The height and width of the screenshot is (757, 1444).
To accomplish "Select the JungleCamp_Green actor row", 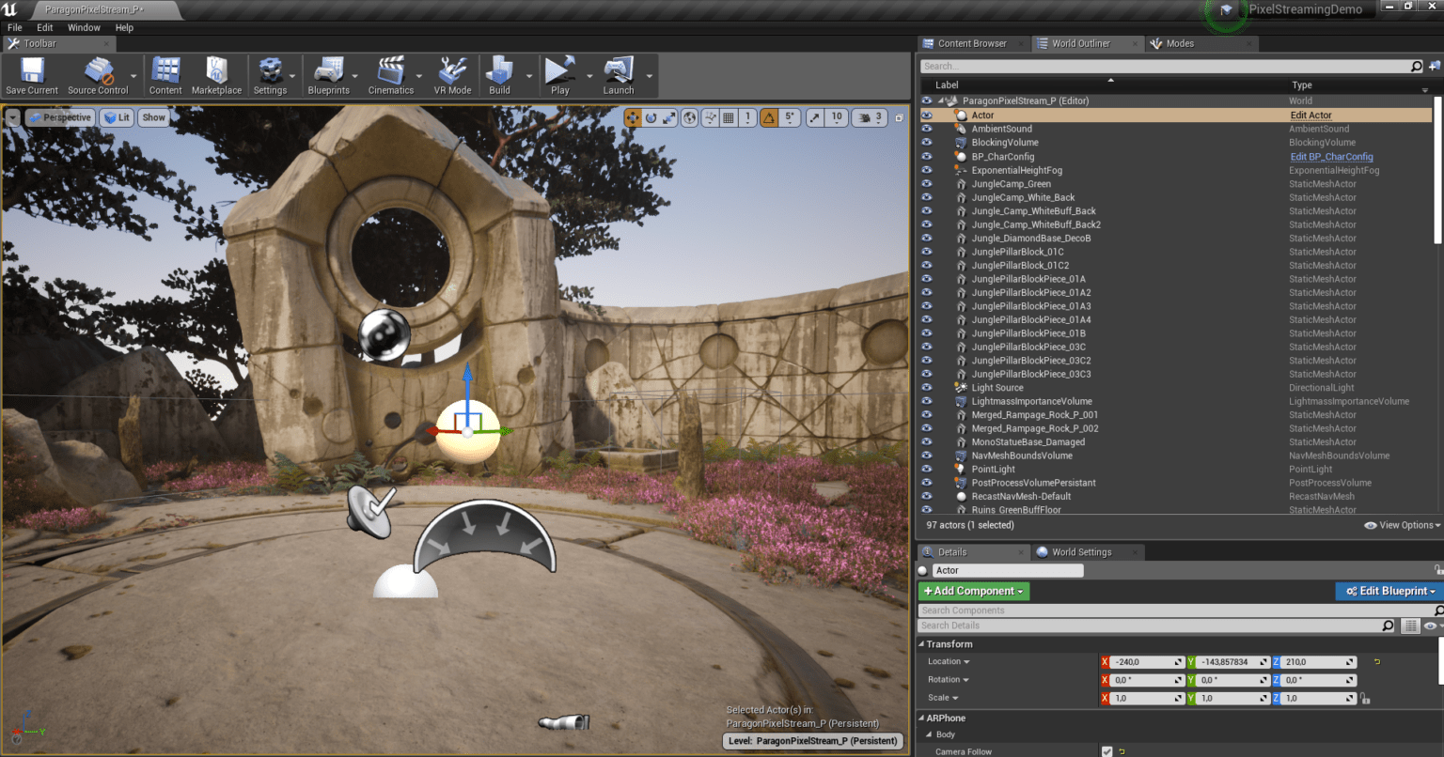I will coord(1177,184).
